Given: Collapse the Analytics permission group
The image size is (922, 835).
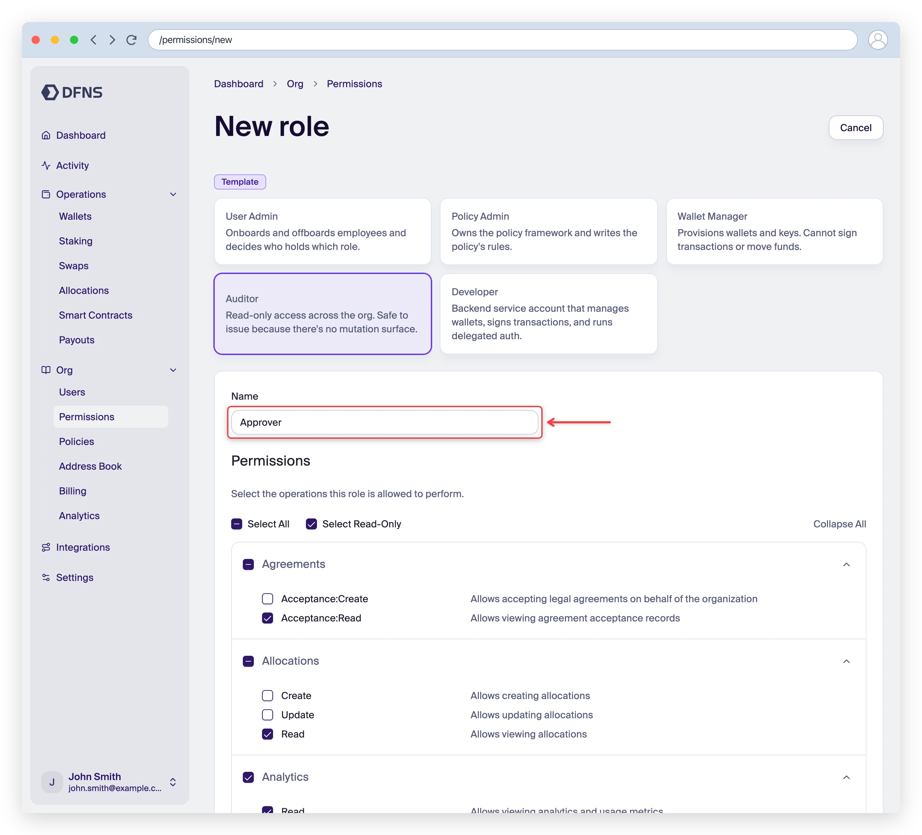Looking at the screenshot, I should coord(846,777).
